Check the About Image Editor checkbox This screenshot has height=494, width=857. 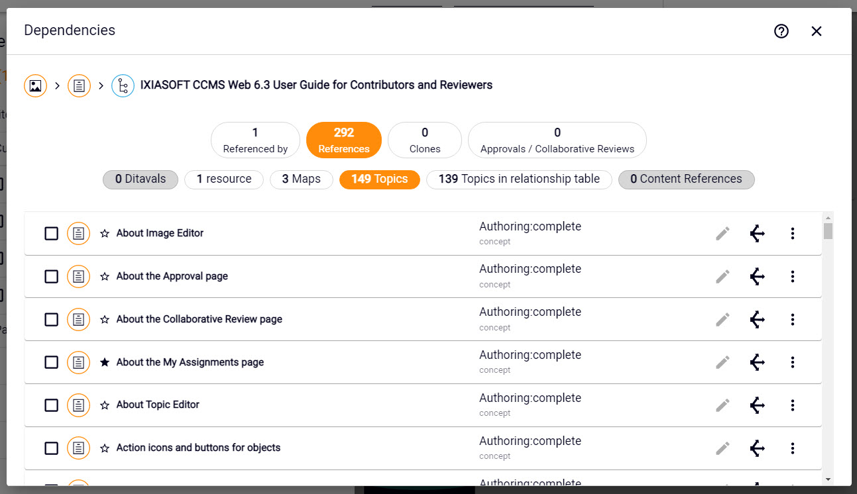[x=51, y=234]
